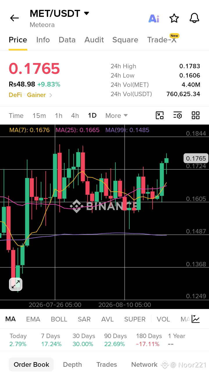The image size is (209, 372).
Task: Add MET/USDT to favorites with star
Action: pyautogui.click(x=174, y=18)
